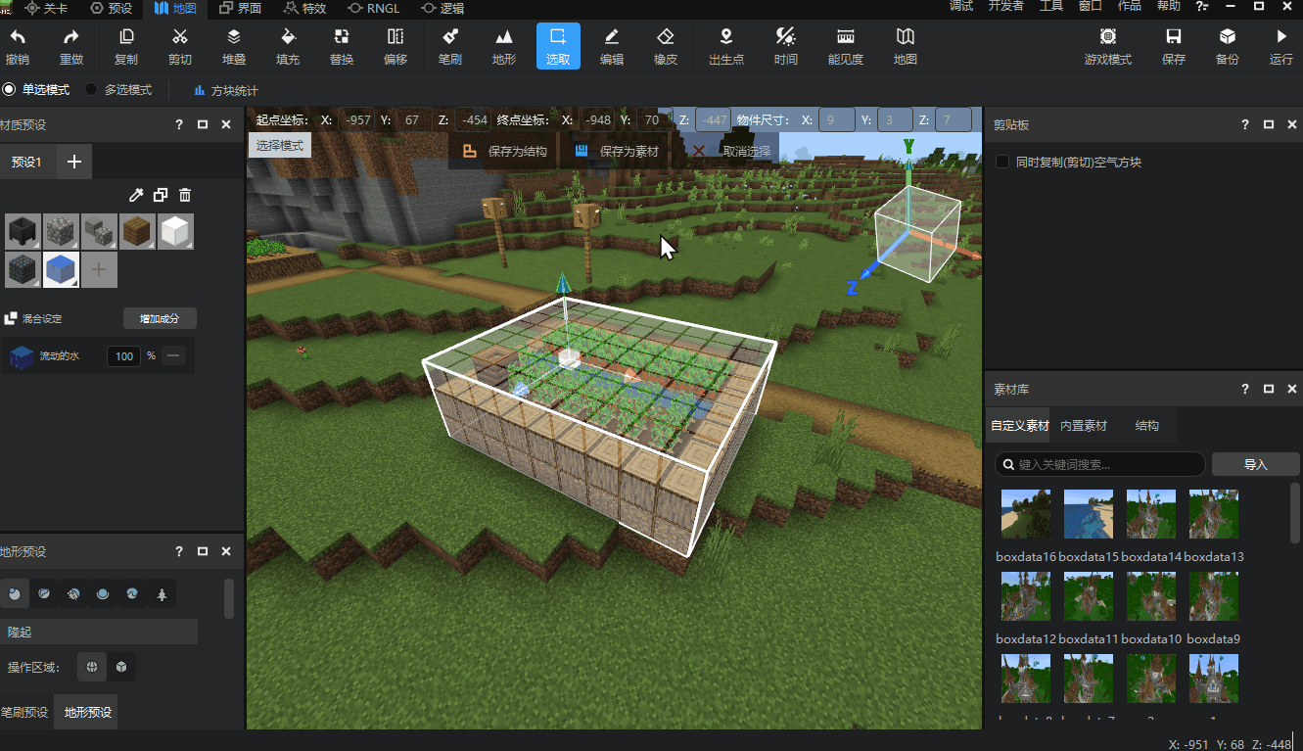The height and width of the screenshot is (751, 1303).
Task: Select the 替换 replace tool
Action: (x=342, y=46)
